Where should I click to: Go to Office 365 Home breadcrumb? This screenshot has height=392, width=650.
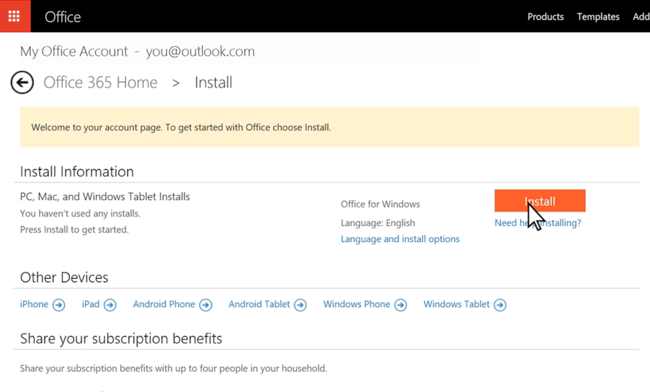(x=101, y=83)
